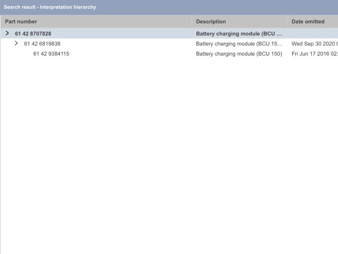Viewport: 338px width, 254px height.
Task: Click description cell of row 61 42 6819838
Action: pyautogui.click(x=239, y=44)
